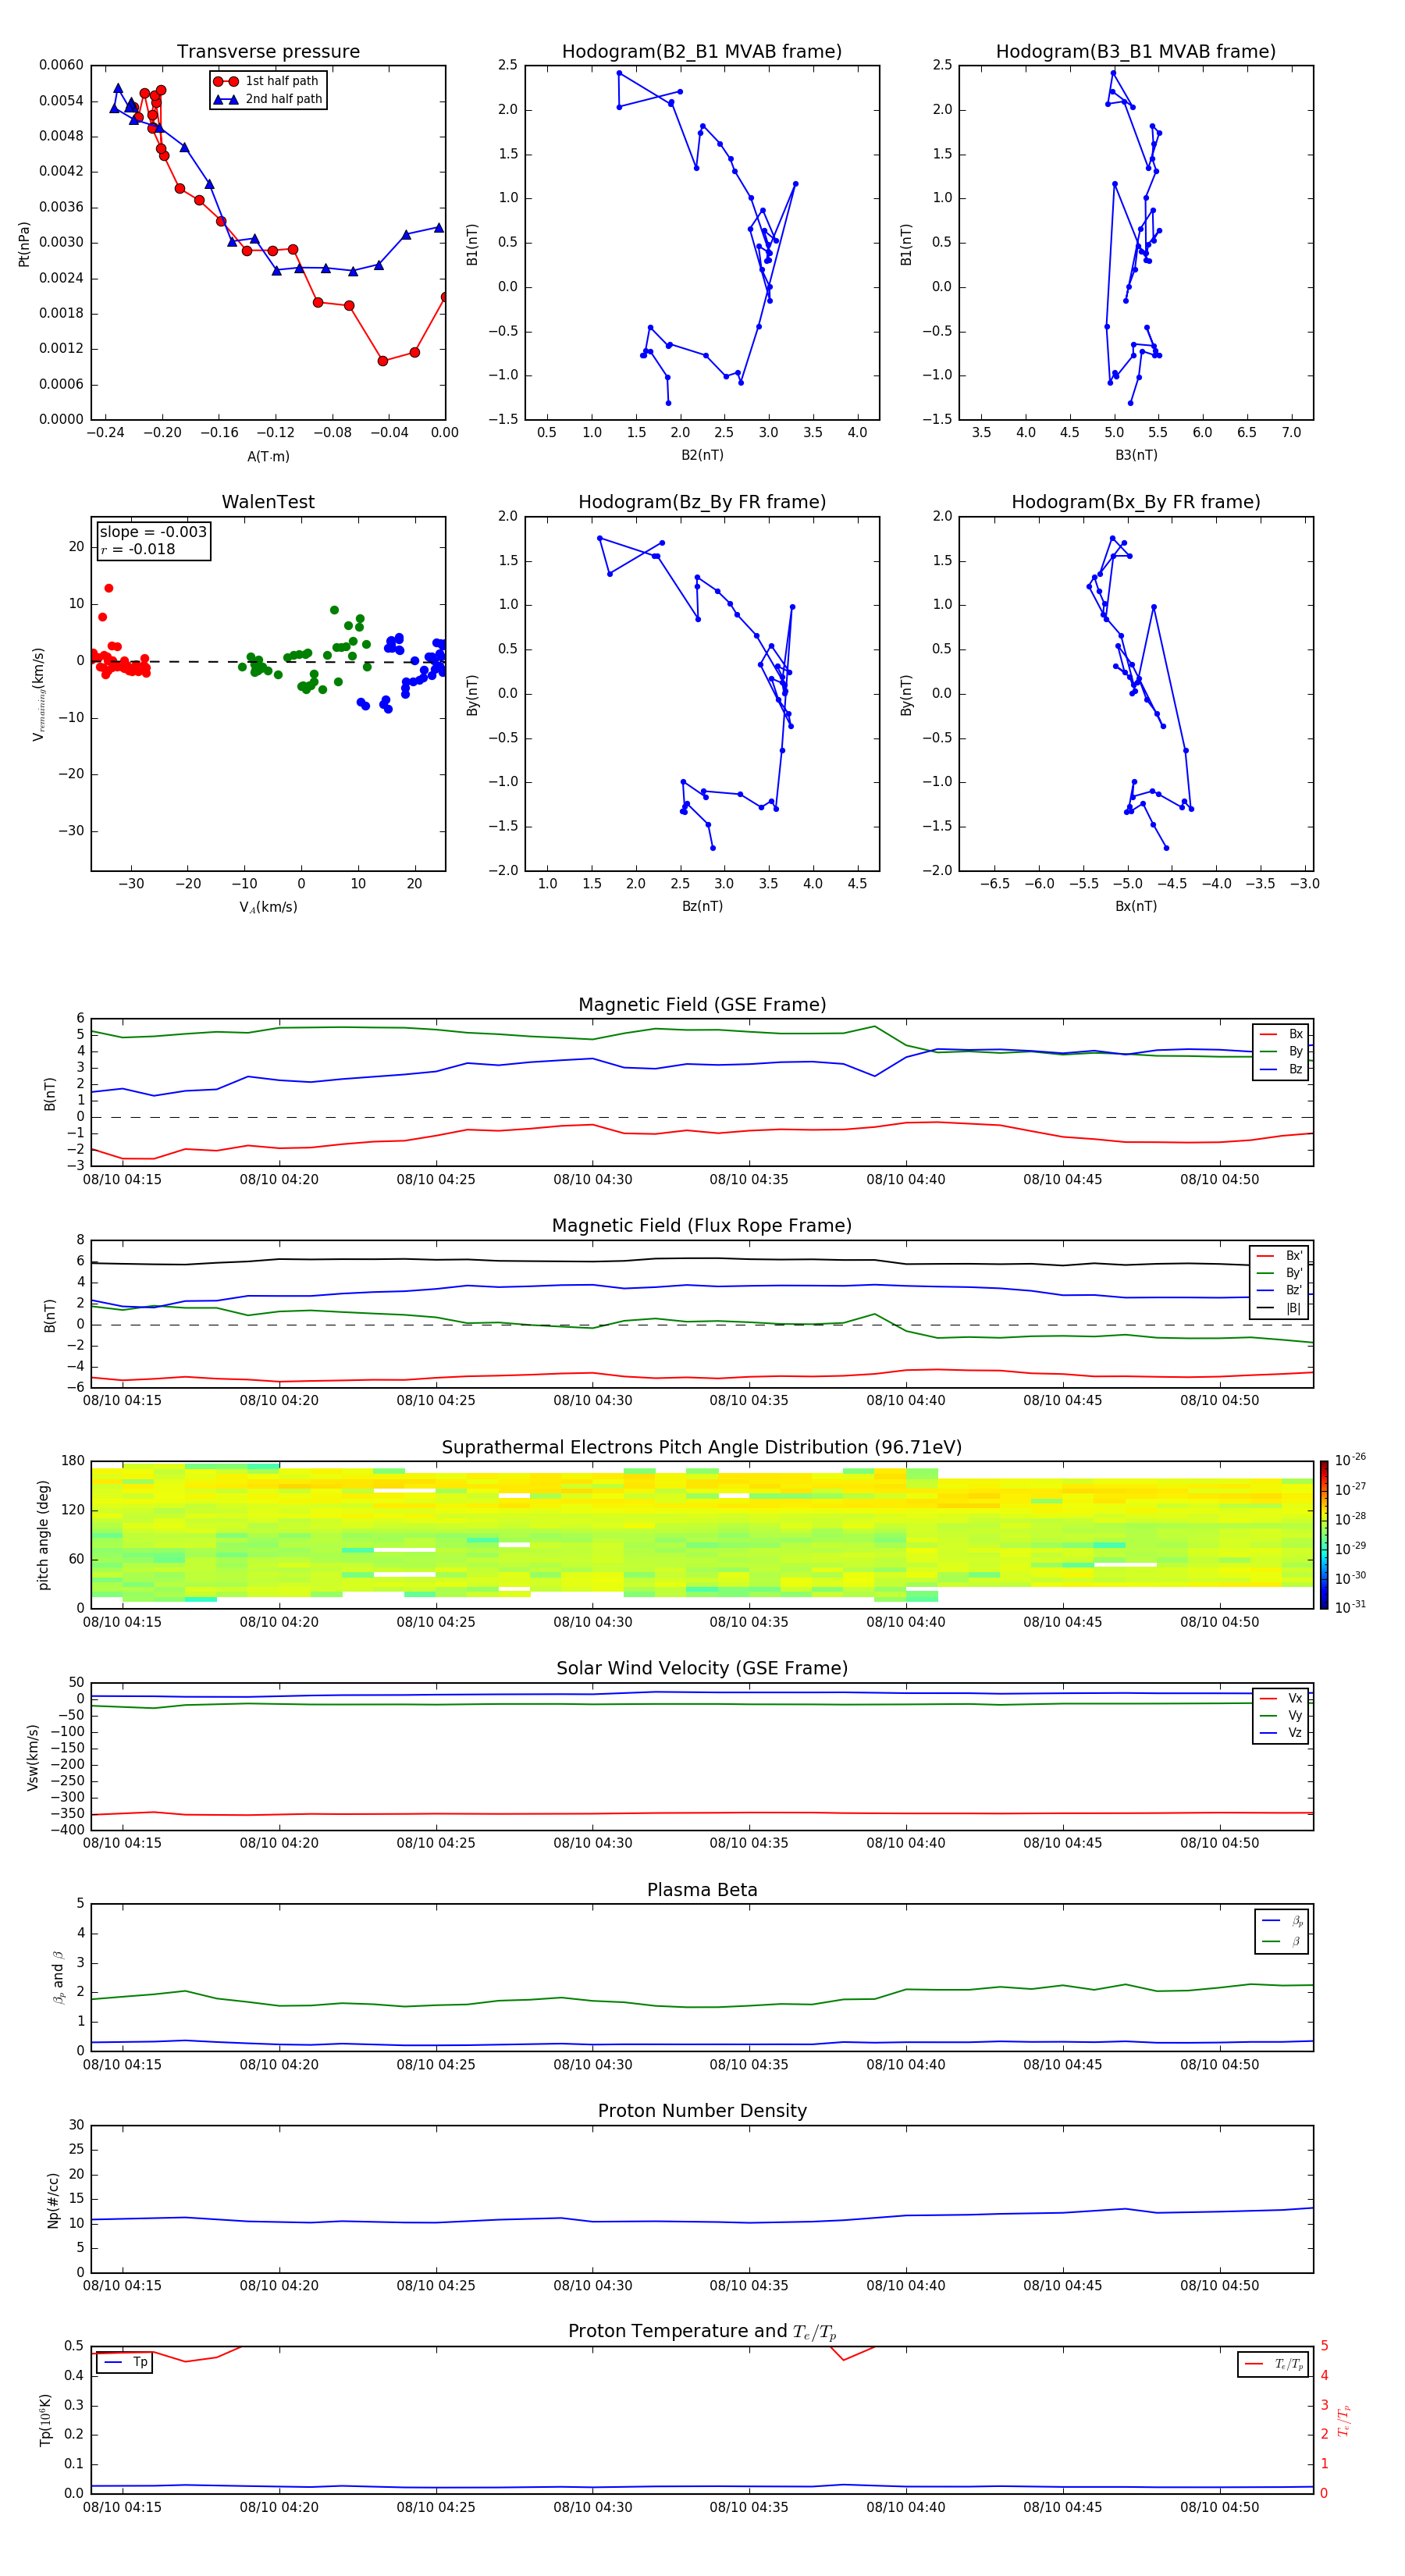Click the 'Bz(nT)' x-axis label
The width and height of the screenshot is (1405, 2576).
click(x=702, y=906)
